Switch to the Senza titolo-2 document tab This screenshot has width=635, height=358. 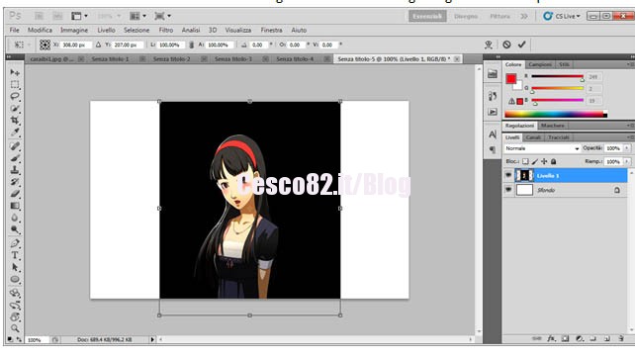click(x=172, y=59)
